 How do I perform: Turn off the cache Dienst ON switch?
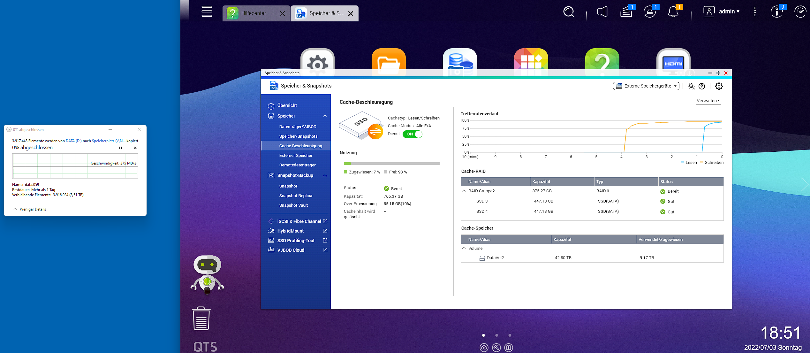coord(413,134)
